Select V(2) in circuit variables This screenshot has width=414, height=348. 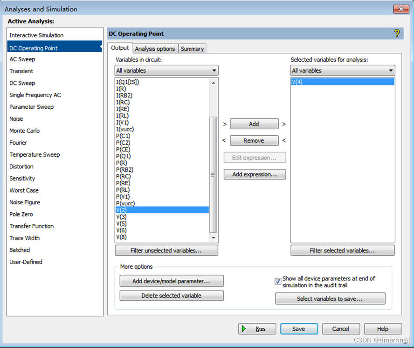tap(162, 210)
